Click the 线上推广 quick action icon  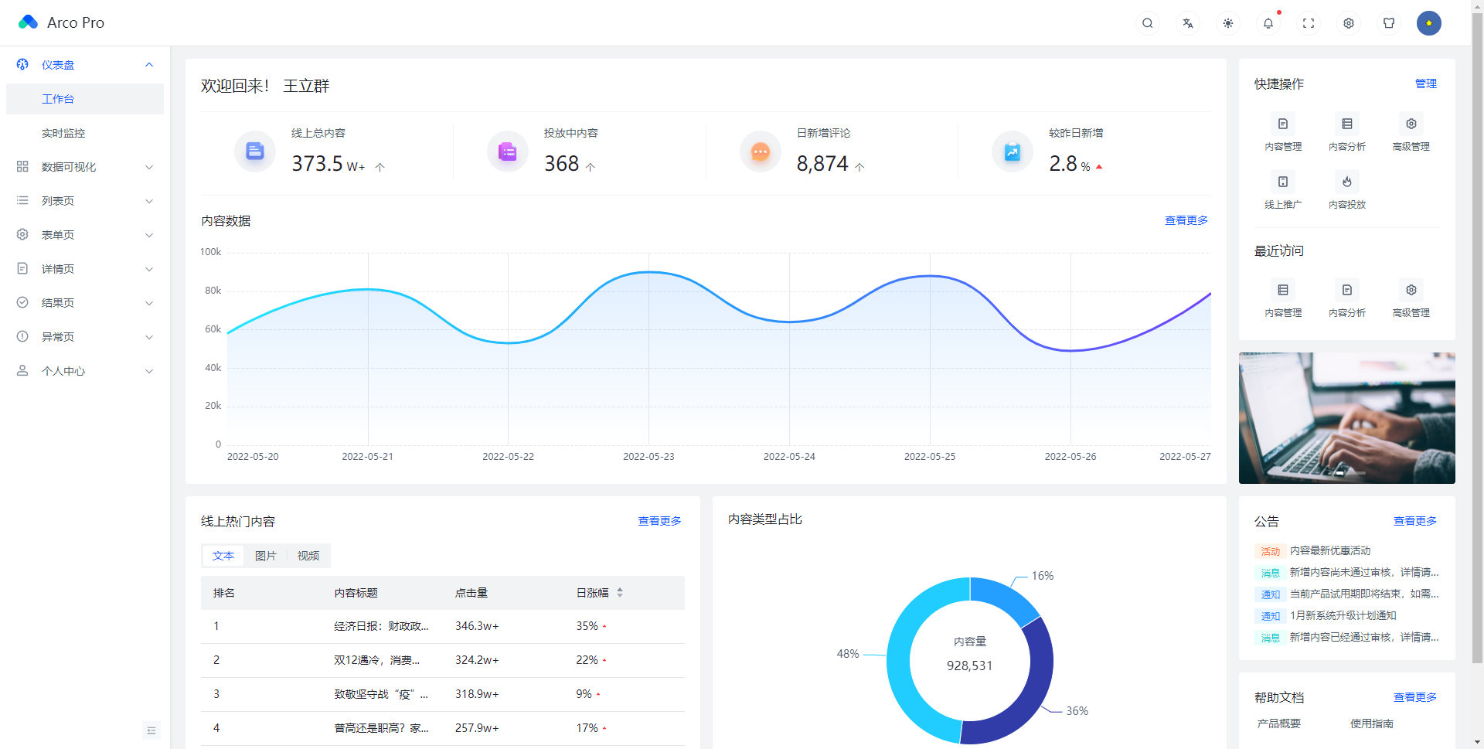pos(1283,182)
